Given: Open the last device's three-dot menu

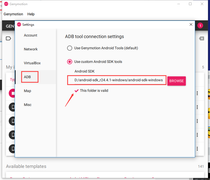Looking at the screenshot, I should coord(197,149).
